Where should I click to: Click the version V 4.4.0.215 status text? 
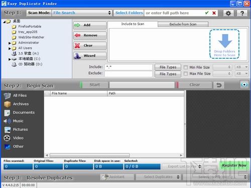(11, 185)
